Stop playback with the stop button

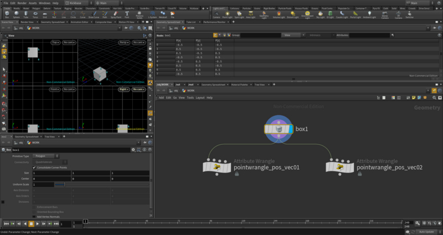(x=31, y=224)
